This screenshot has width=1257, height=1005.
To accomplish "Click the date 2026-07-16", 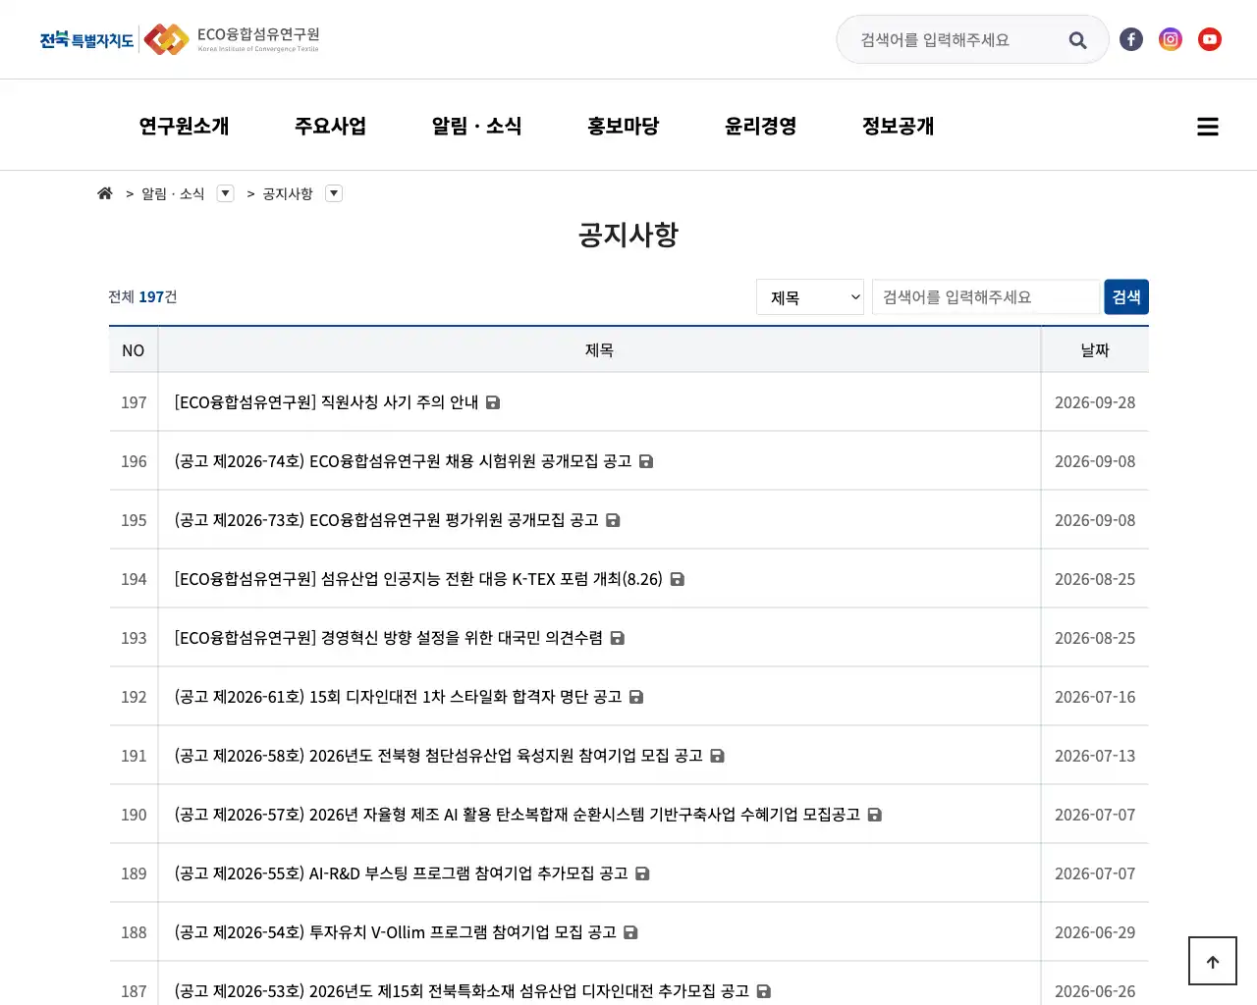I will click(1095, 697).
